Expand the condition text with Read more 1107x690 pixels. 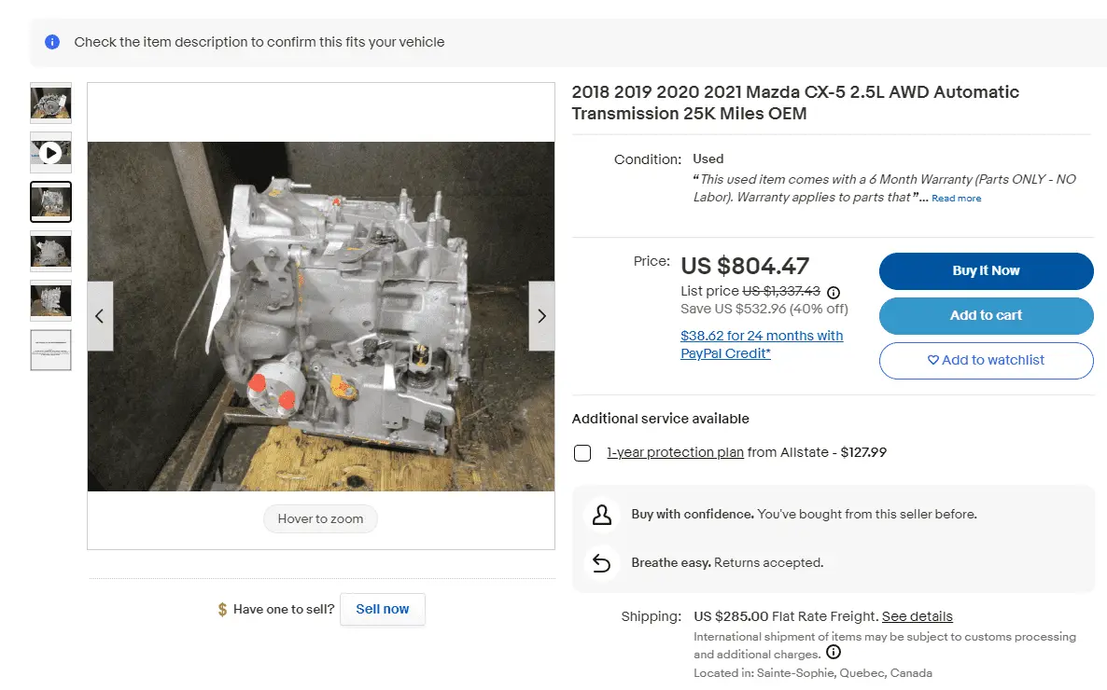click(x=956, y=199)
